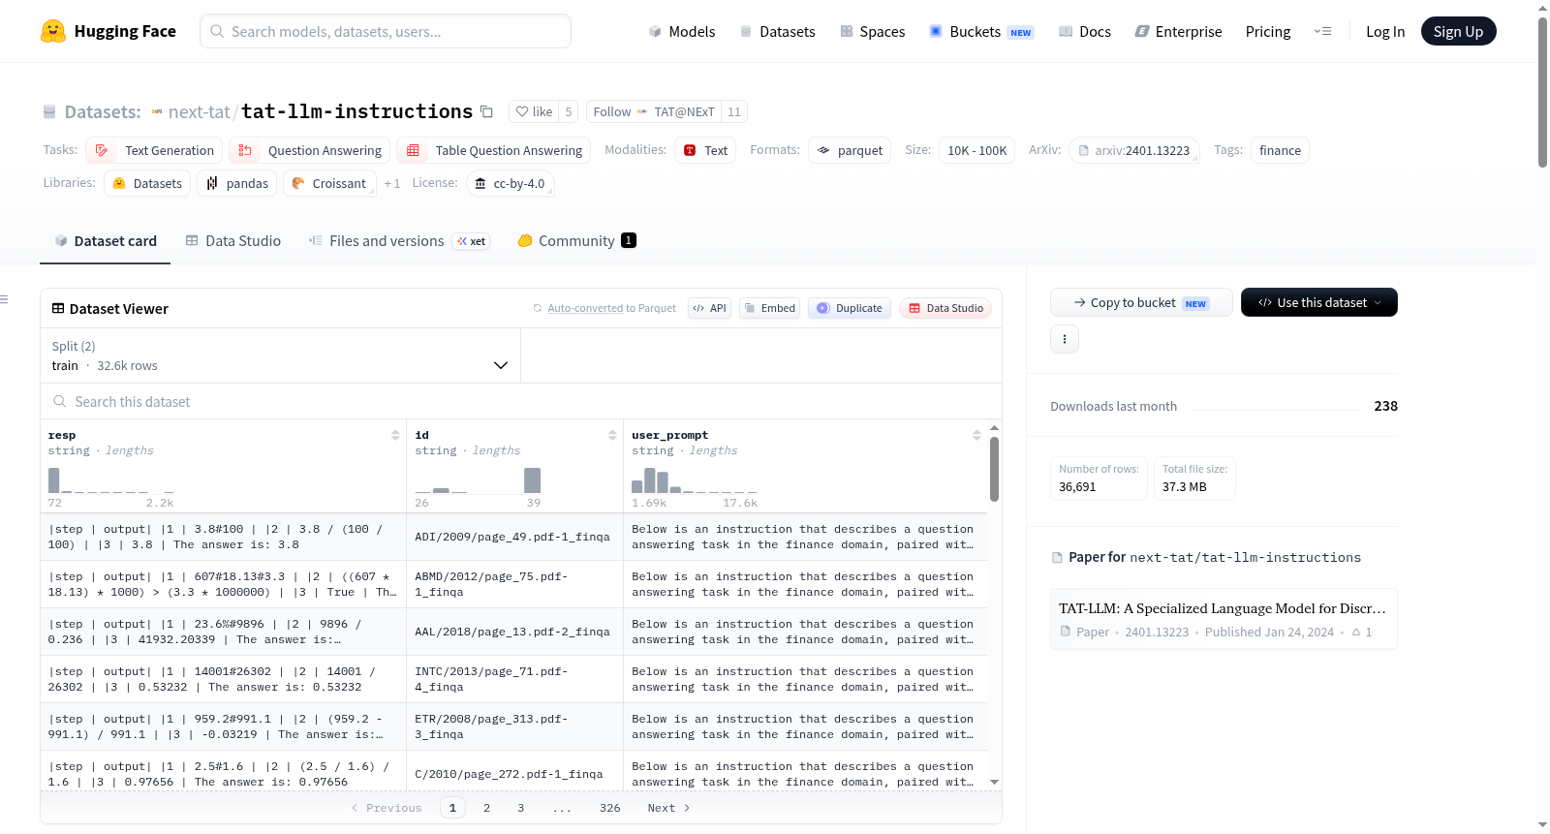
Task: Expand the more navigation menu
Action: point(1322,31)
